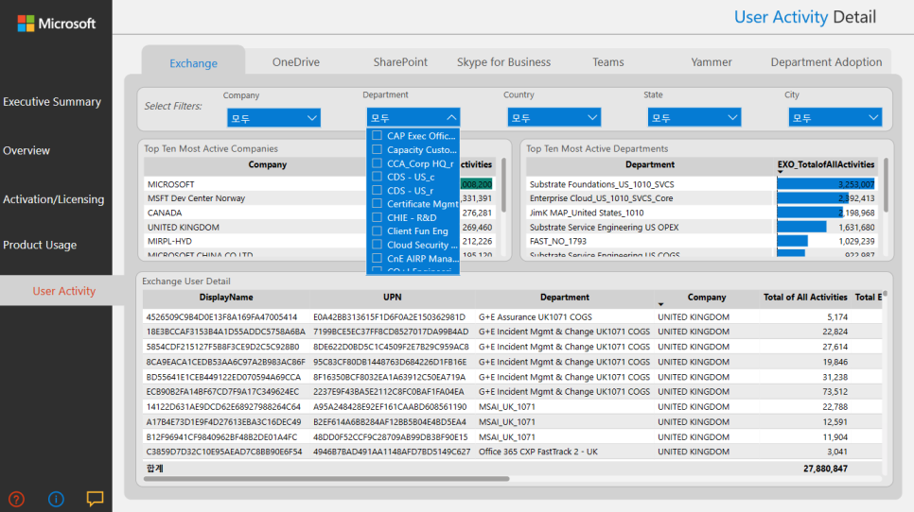Click the Microsoft logo
914x512 pixels.
[x=57, y=24]
